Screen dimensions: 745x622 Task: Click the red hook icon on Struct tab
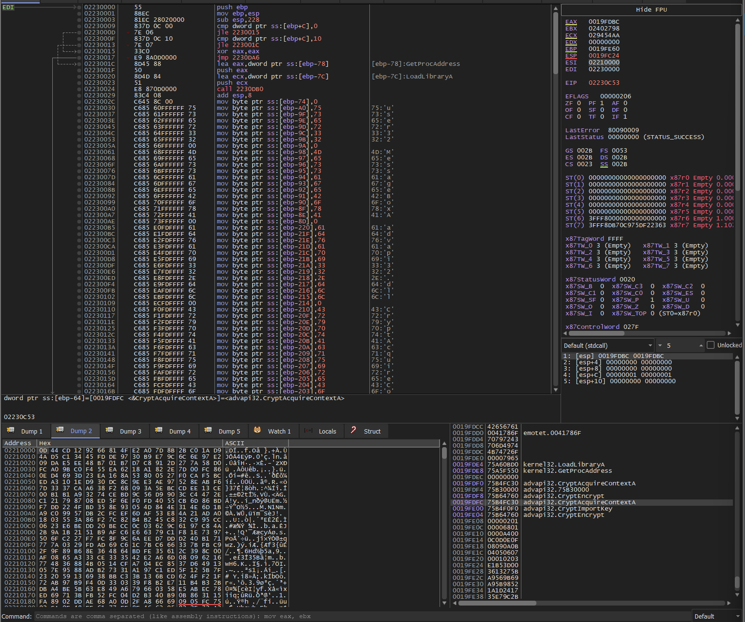pyautogui.click(x=353, y=430)
